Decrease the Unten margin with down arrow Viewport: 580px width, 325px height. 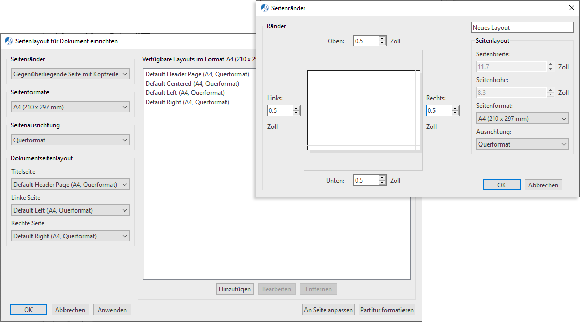382,183
